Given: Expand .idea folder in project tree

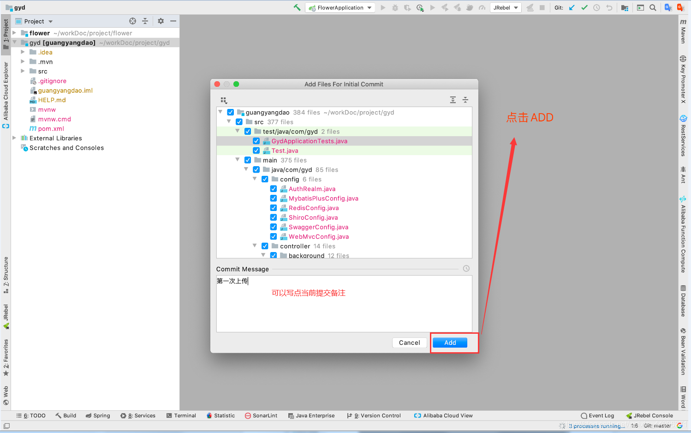Looking at the screenshot, I should click(x=23, y=52).
